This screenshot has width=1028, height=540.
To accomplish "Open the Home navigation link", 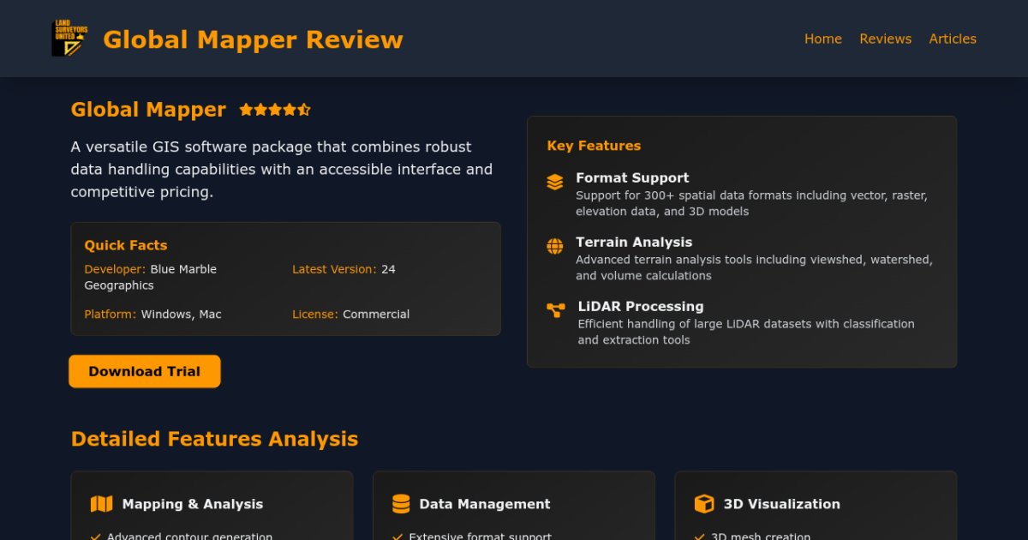I will pyautogui.click(x=822, y=39).
